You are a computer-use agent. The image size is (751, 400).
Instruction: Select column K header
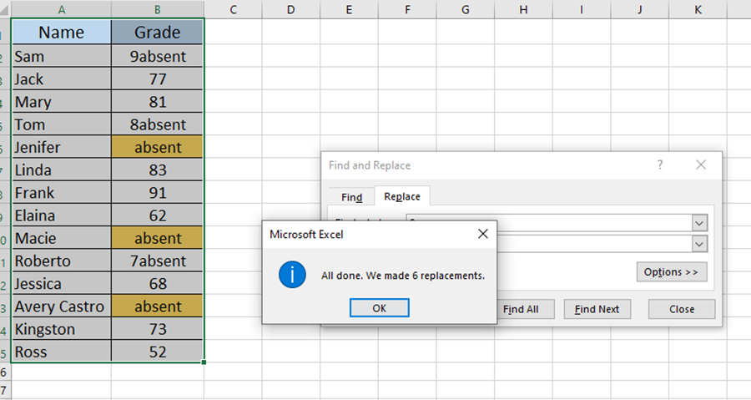698,9
